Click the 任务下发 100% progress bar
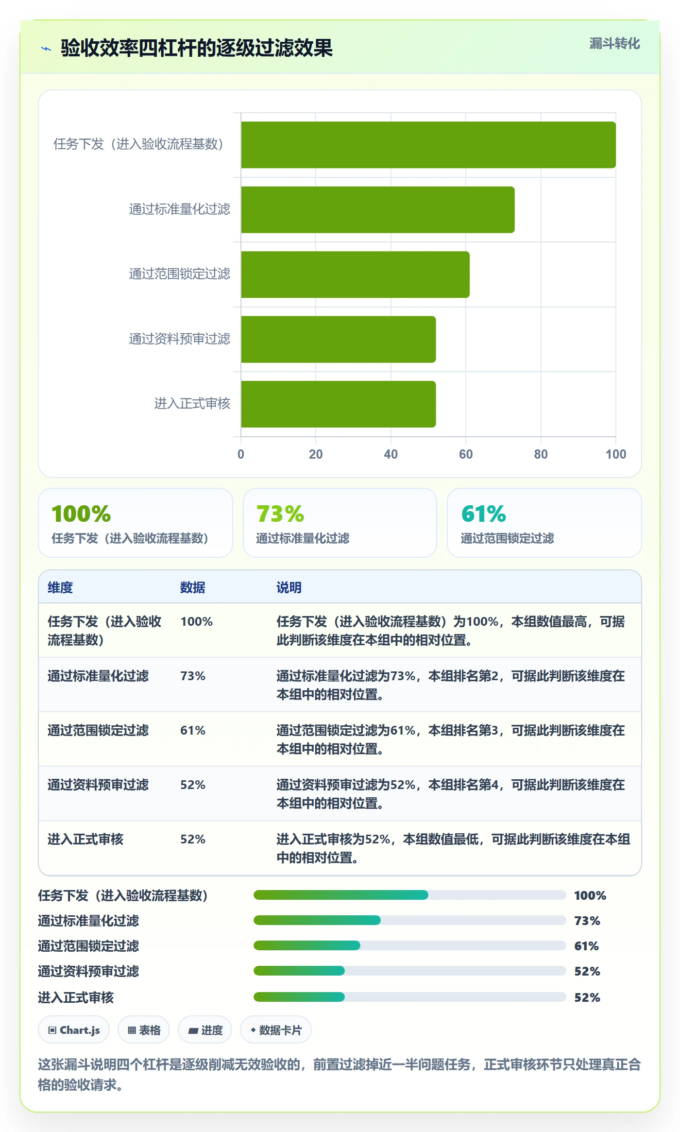This screenshot has width=680, height=1132. coord(409,895)
